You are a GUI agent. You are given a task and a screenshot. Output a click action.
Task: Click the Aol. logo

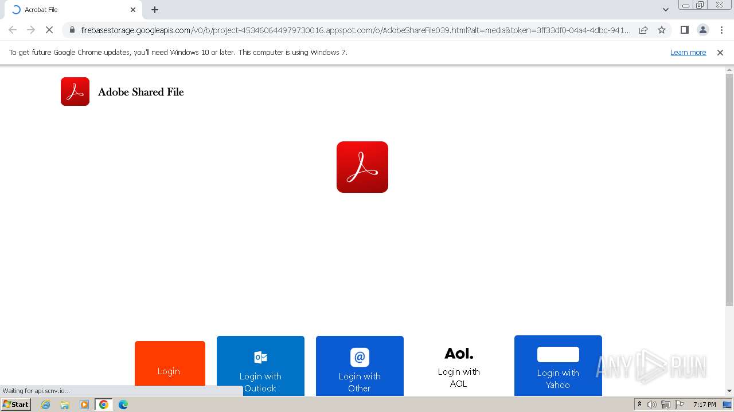[x=459, y=354]
